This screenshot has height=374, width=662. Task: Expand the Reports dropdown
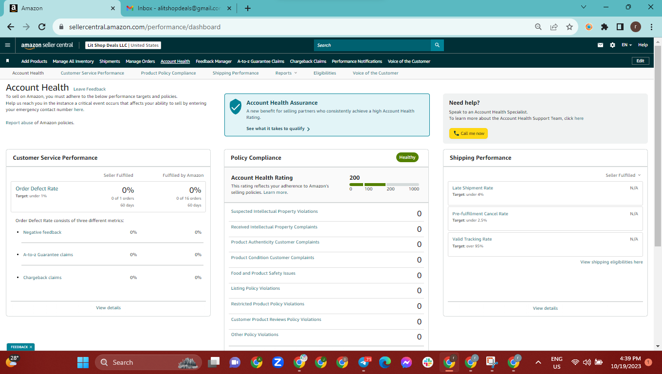tap(286, 73)
